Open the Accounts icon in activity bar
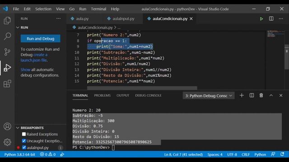Screen dimensions: 289x162 tap(7, 126)
